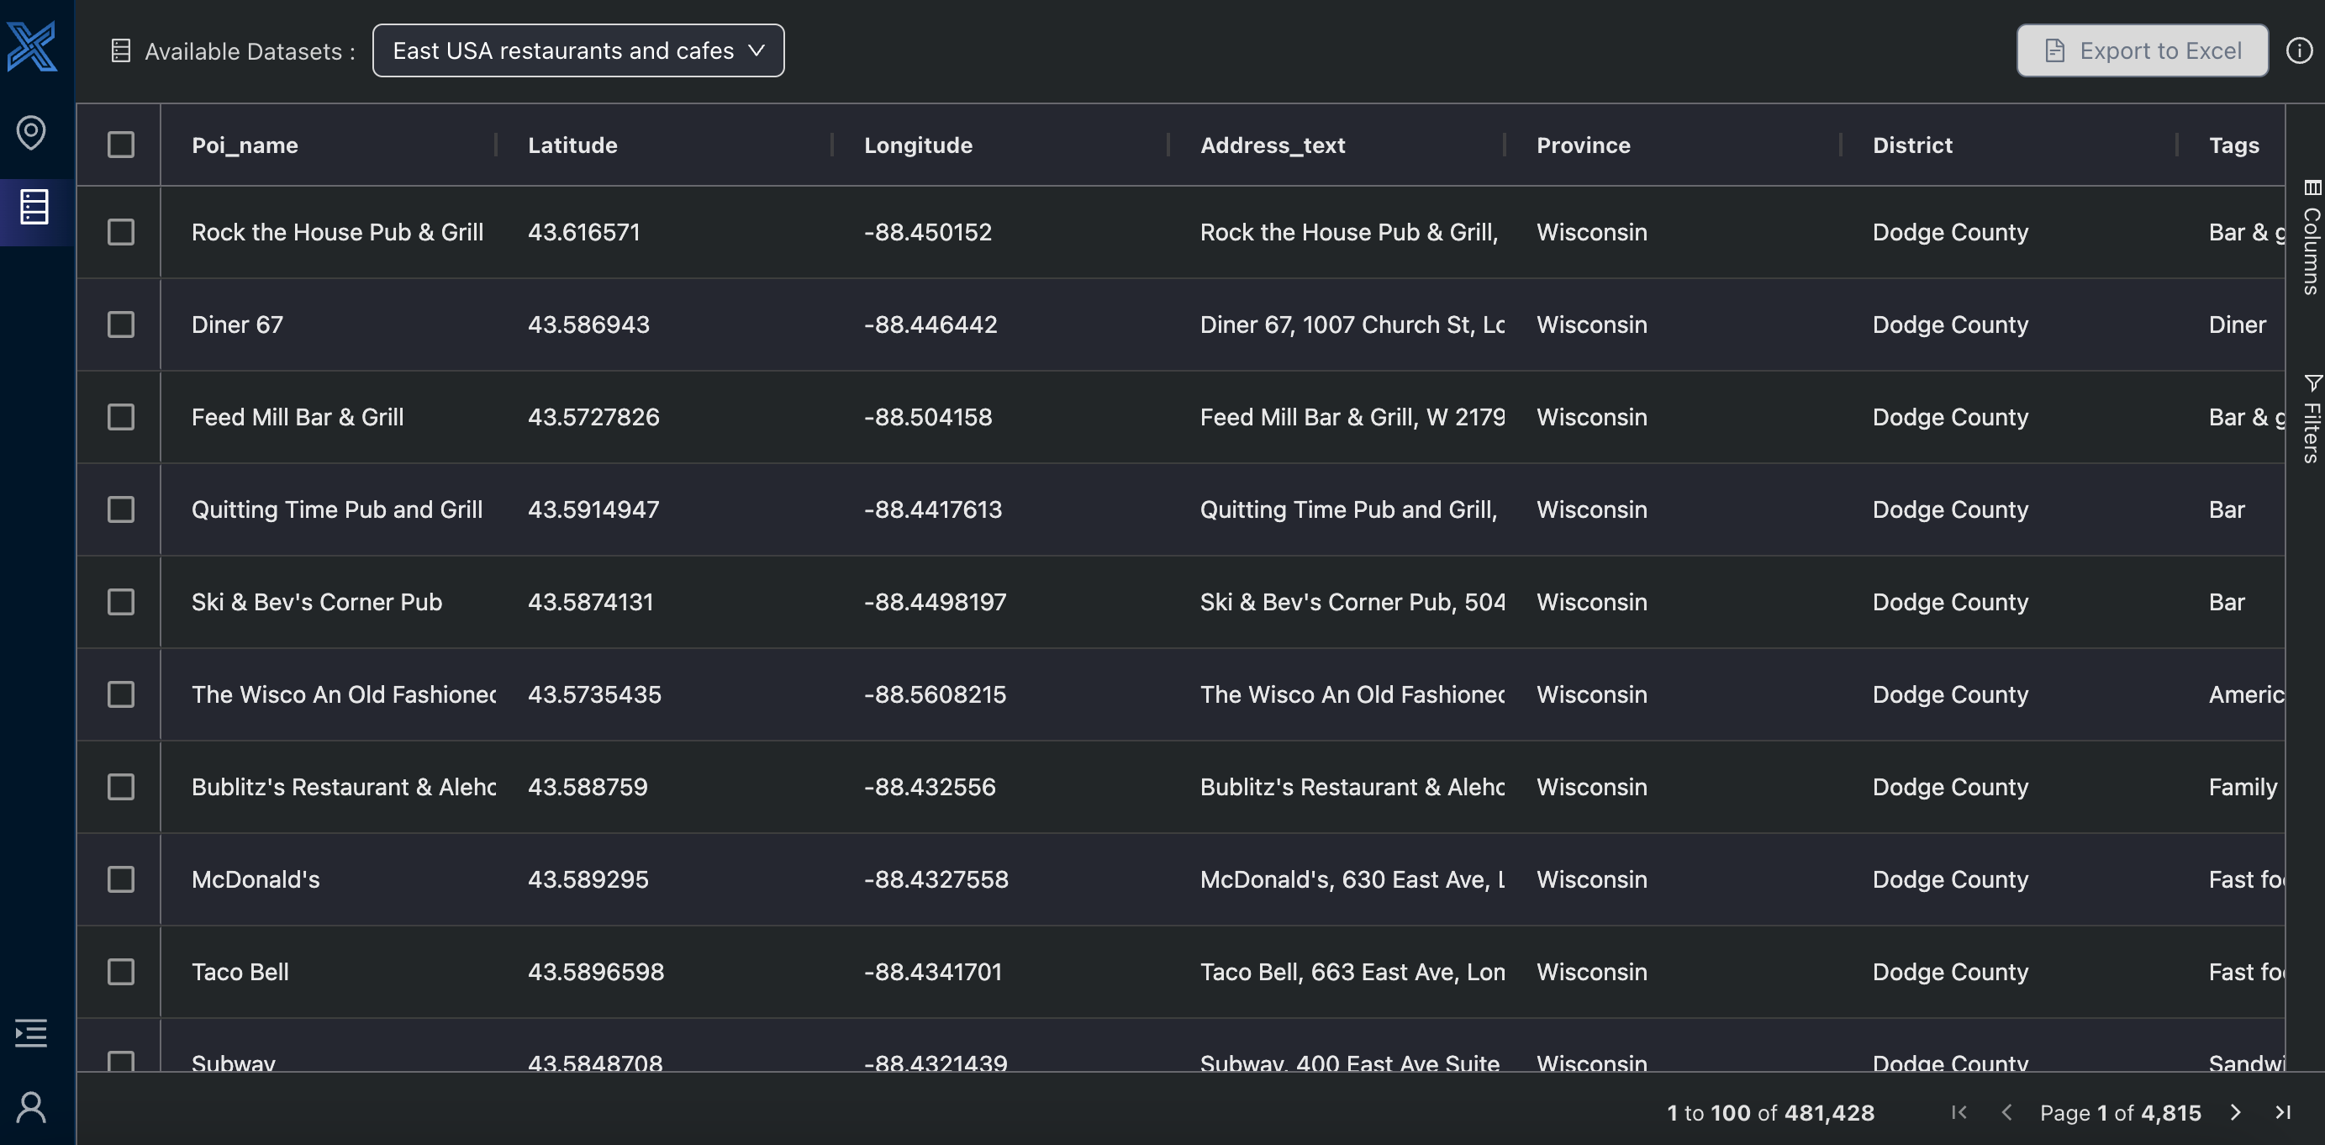
Task: Check the select-all checkbox in the header row
Action: 120,144
